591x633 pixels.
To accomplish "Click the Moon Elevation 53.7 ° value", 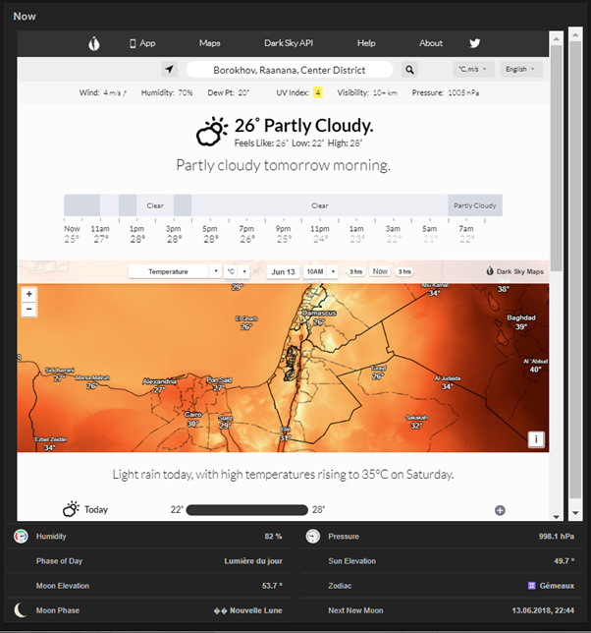I will click(272, 586).
